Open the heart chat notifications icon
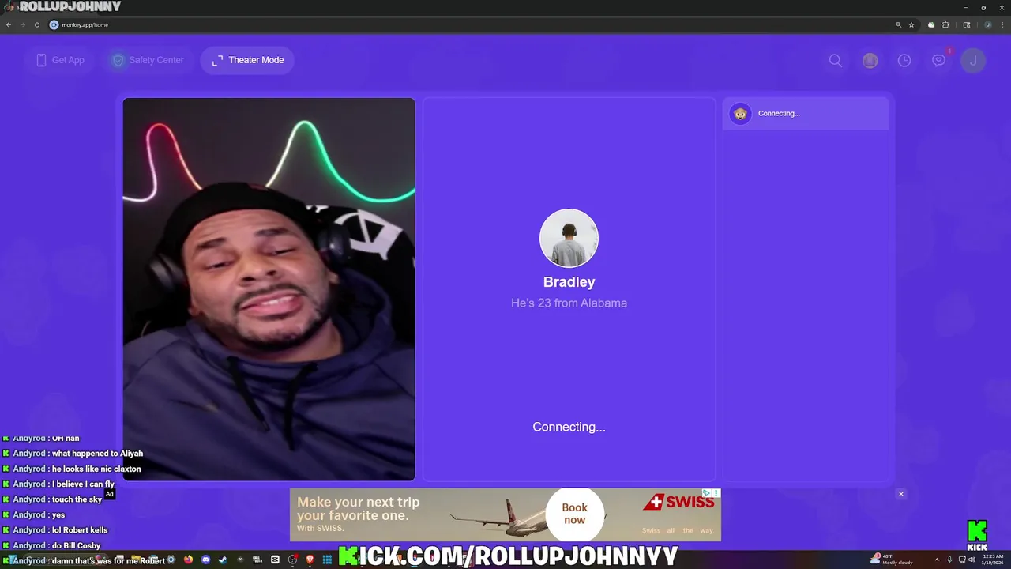Image resolution: width=1011 pixels, height=569 pixels. [938, 60]
